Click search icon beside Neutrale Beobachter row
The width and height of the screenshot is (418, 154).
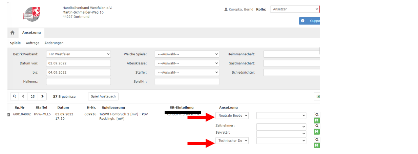click(x=317, y=115)
